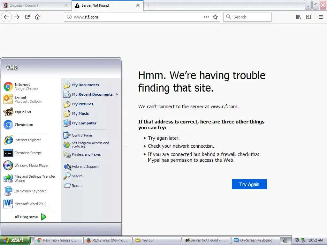
Task: Open Set Program Access and Defaults
Action: [91, 145]
